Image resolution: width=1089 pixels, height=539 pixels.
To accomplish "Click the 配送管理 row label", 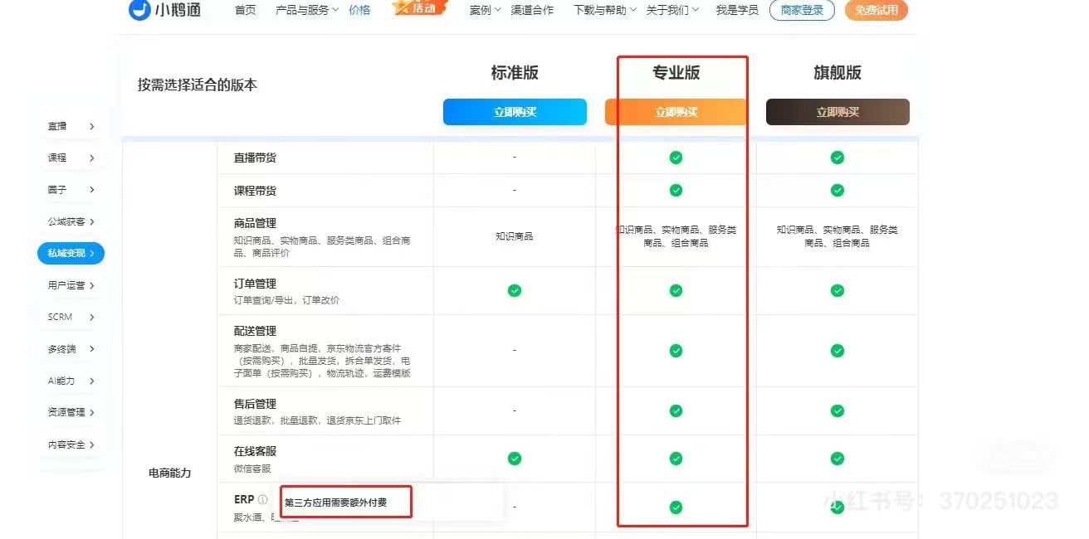I will (255, 331).
